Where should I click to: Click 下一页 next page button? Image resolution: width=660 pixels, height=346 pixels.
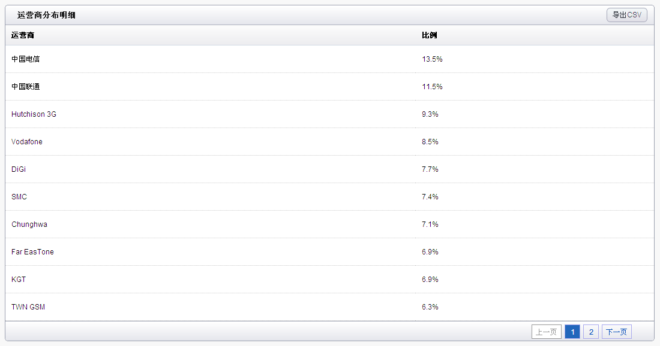tap(616, 332)
